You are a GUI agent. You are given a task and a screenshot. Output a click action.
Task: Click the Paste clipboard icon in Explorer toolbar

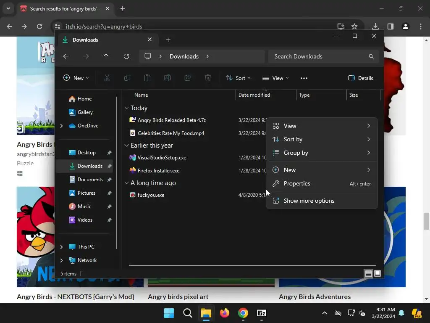pos(147,78)
